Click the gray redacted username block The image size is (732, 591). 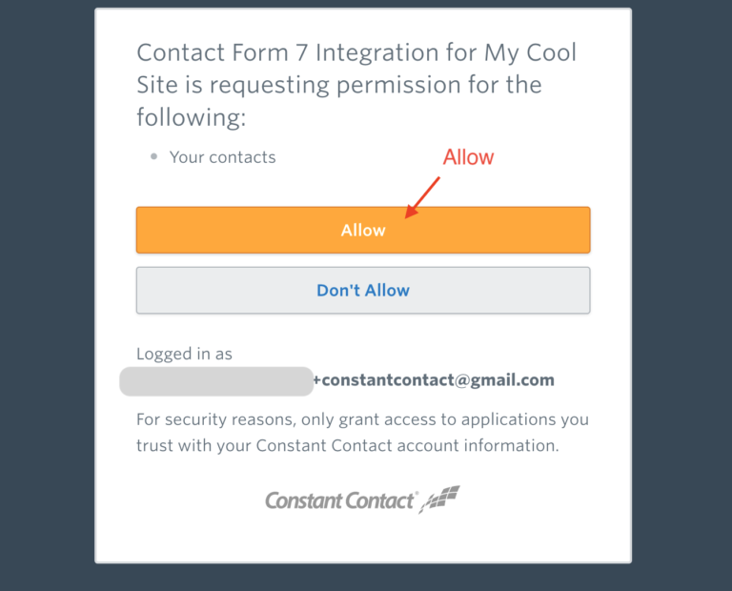click(216, 381)
